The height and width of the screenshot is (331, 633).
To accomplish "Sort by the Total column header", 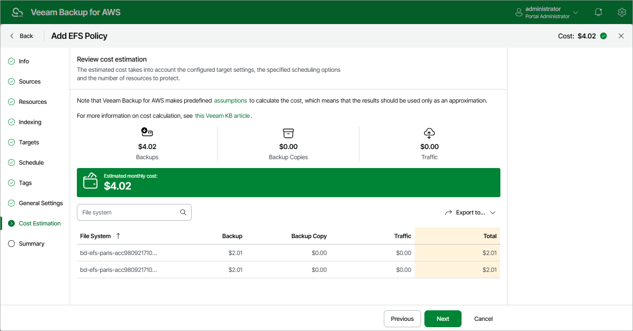I will [490, 236].
